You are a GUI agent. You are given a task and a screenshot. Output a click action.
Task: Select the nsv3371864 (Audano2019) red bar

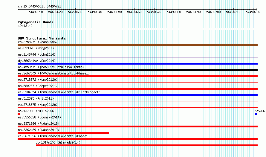(x=137, y=126)
